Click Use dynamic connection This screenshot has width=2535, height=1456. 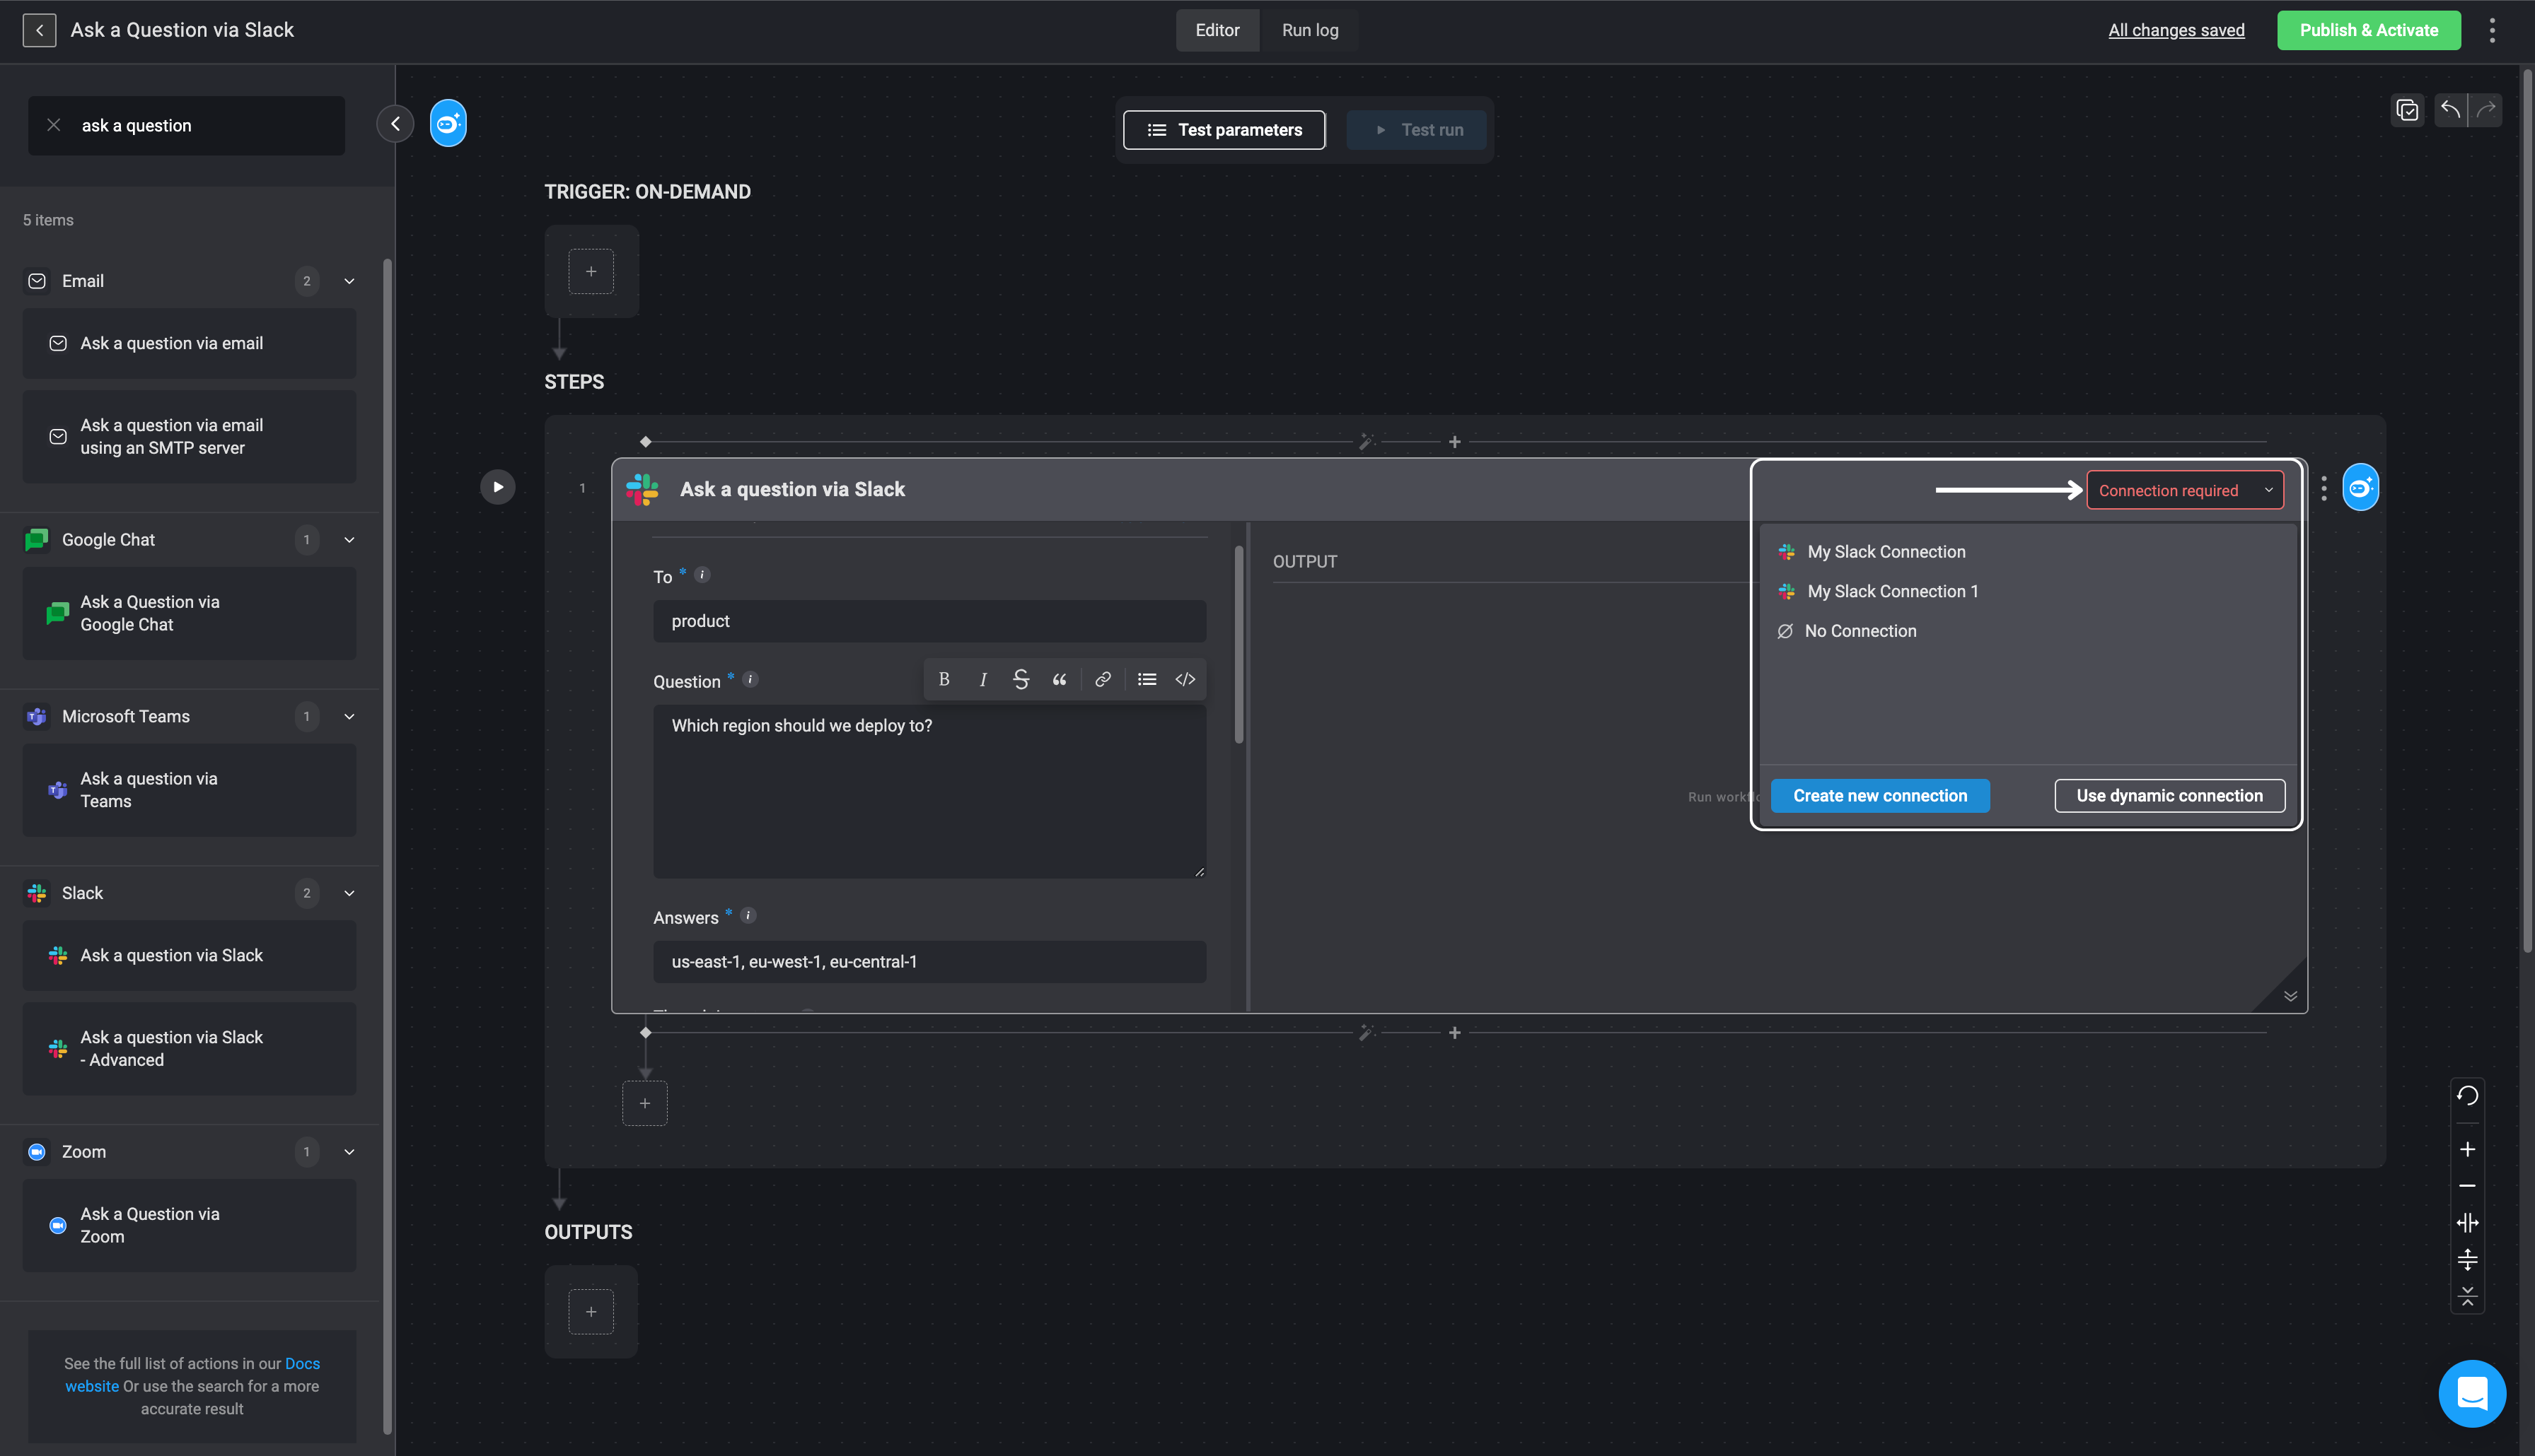tap(2169, 796)
